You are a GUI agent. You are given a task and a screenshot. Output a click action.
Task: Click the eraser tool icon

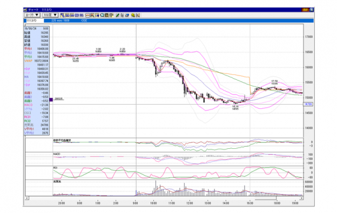pos(127,15)
